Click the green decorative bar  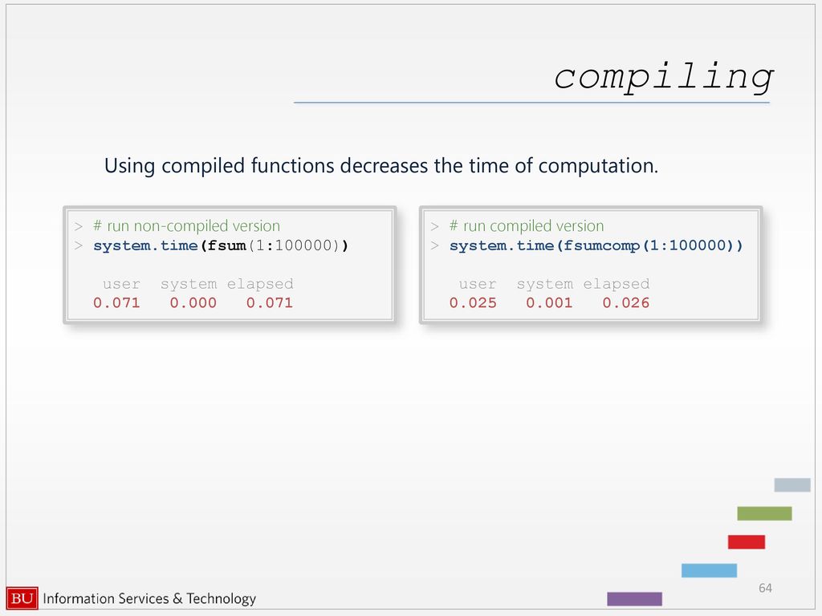764,513
